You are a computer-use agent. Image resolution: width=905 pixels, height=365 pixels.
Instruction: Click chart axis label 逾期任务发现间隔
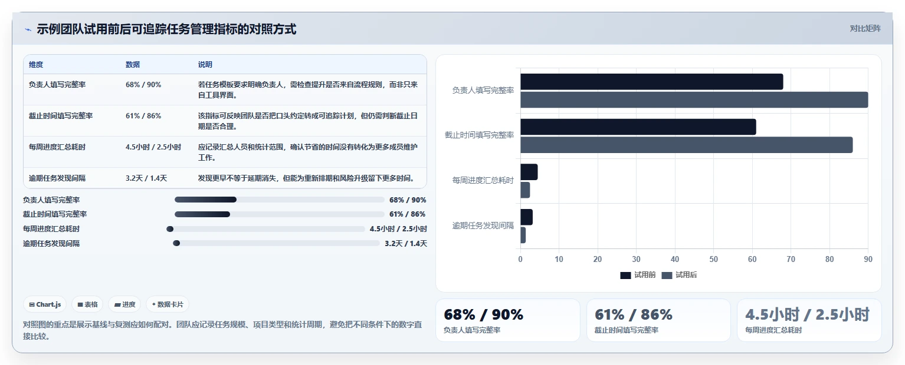click(x=483, y=225)
